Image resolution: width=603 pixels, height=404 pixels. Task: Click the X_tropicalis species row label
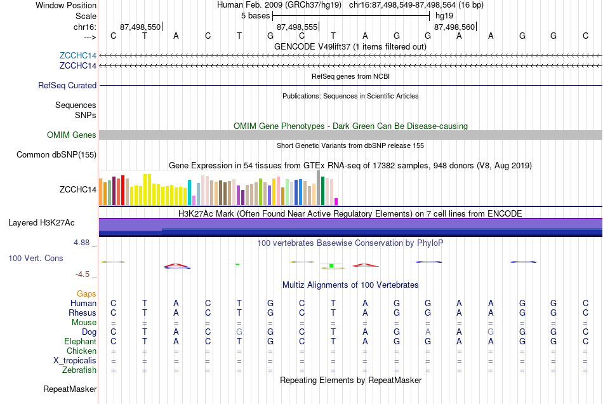pos(75,361)
